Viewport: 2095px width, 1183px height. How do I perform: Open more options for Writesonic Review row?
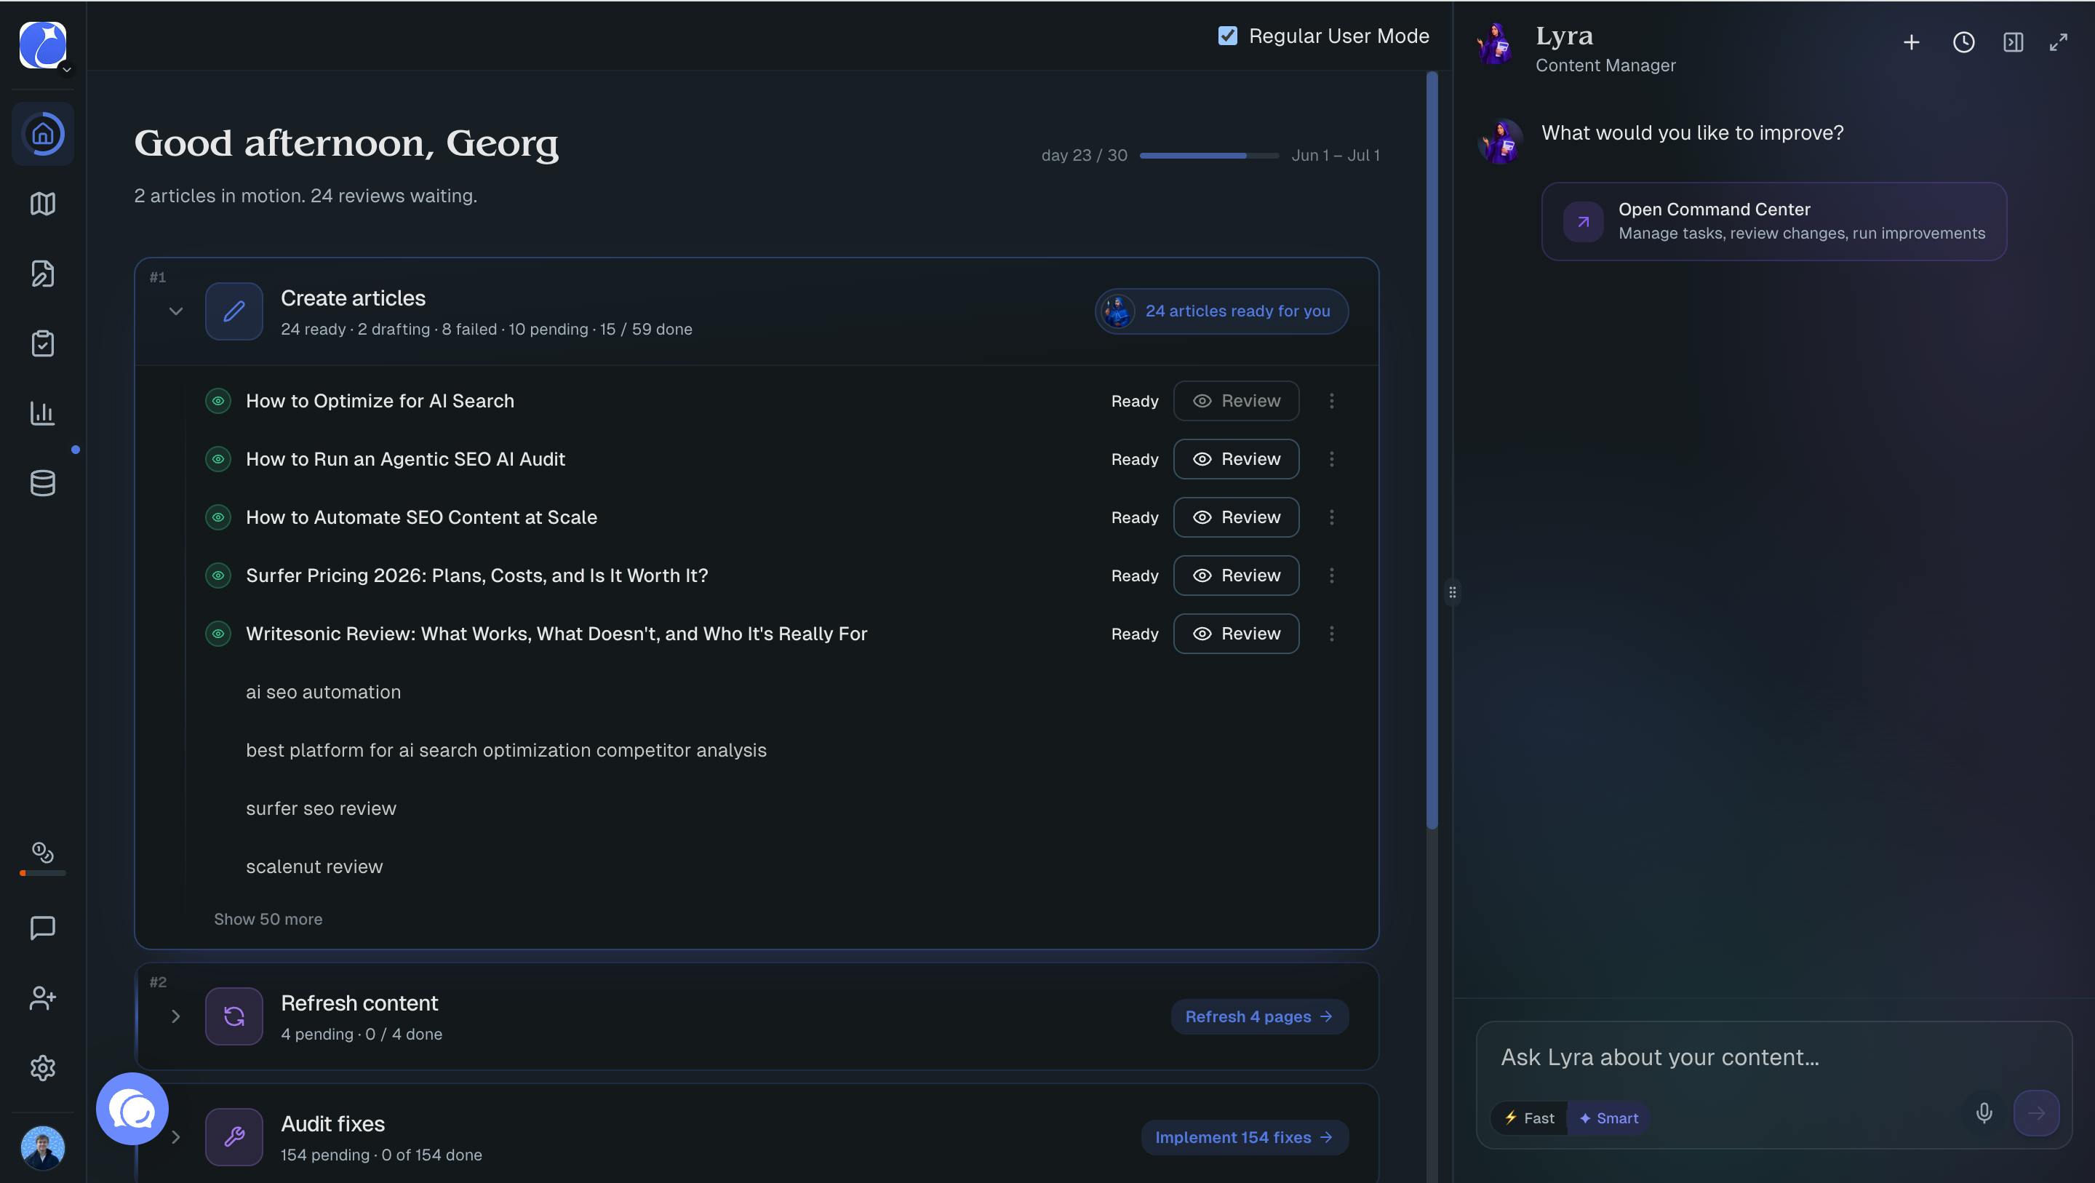[1331, 634]
